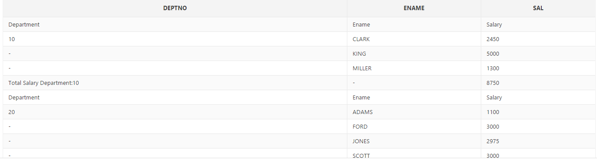Select the CLARK employee name cell
The image size is (597, 160).
point(414,39)
